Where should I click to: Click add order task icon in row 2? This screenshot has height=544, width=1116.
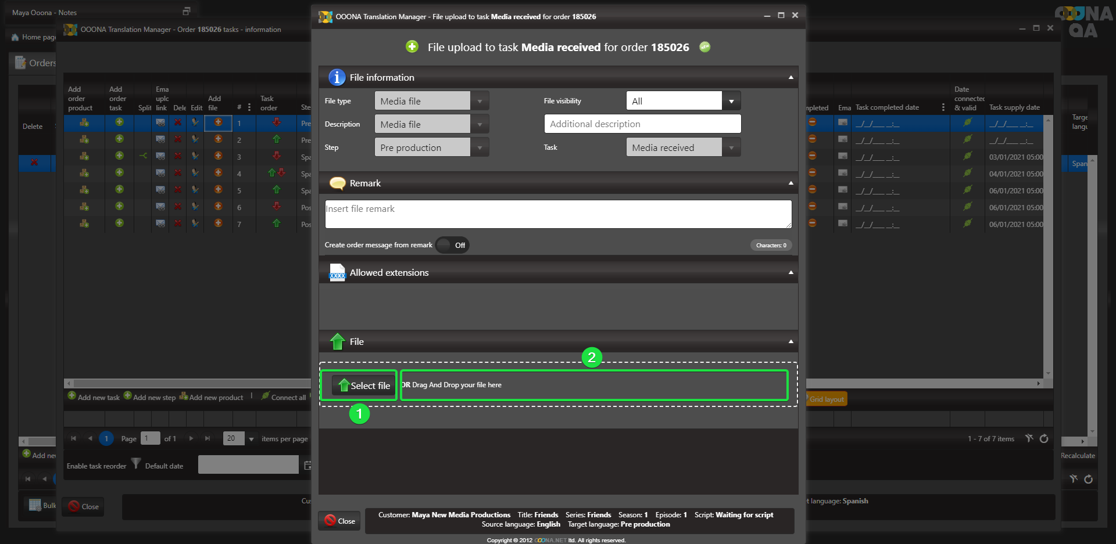tap(119, 139)
